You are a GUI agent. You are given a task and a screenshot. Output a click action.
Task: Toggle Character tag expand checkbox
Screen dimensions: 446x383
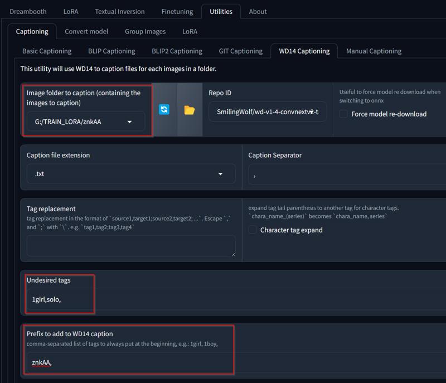[253, 230]
